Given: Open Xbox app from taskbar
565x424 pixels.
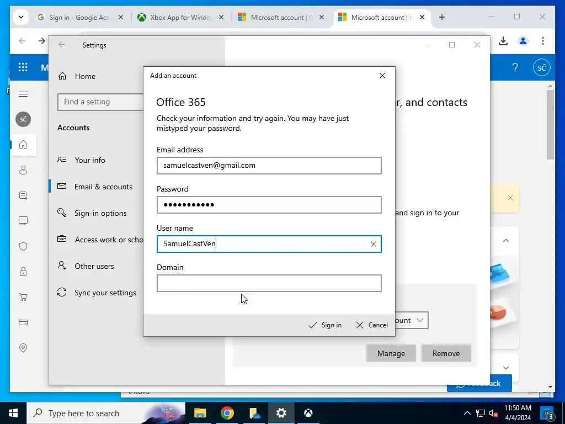Looking at the screenshot, I should pyautogui.click(x=308, y=413).
